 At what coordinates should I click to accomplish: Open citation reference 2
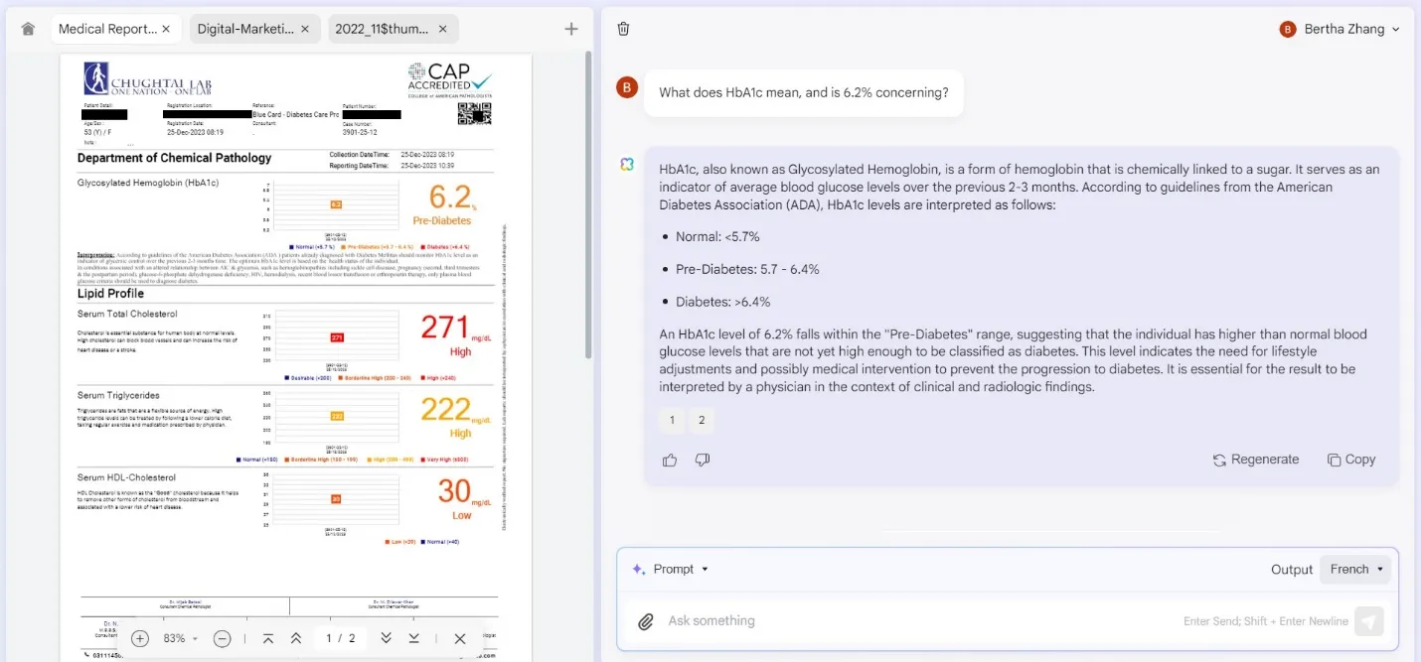point(702,420)
